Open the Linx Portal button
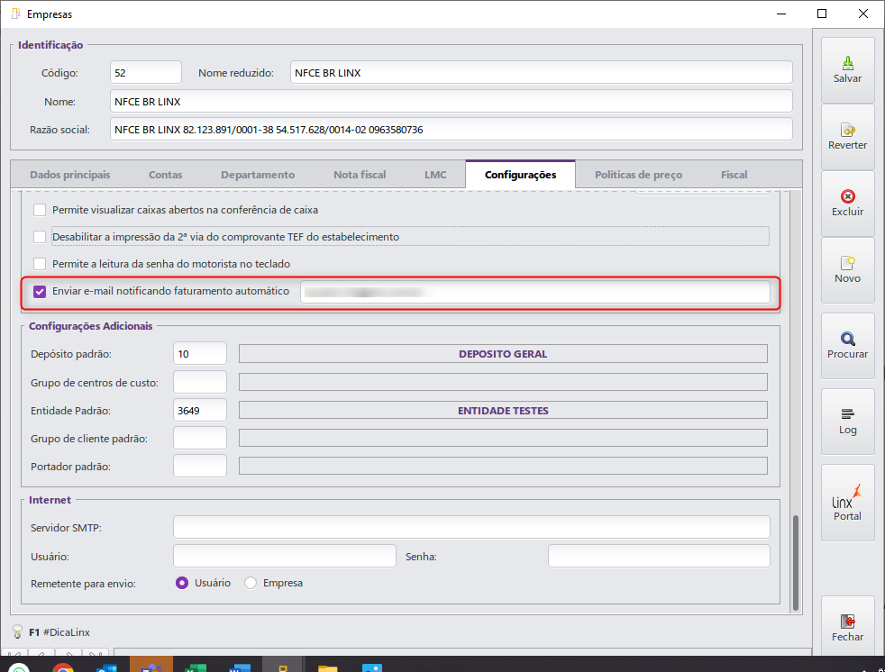The width and height of the screenshot is (885, 672). point(847,502)
